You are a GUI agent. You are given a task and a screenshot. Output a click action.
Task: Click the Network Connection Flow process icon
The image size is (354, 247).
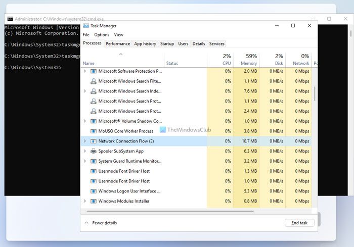pyautogui.click(x=93, y=141)
